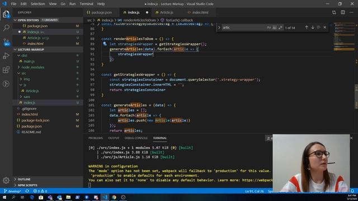Open Google Chrome from the taskbar

114,197
